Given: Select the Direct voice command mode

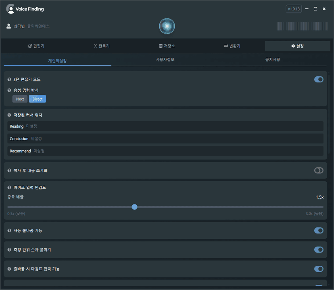Looking at the screenshot, I should [37, 99].
